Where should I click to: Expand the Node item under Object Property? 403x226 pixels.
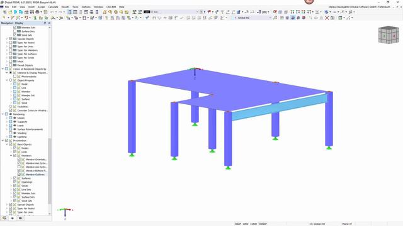(11, 84)
